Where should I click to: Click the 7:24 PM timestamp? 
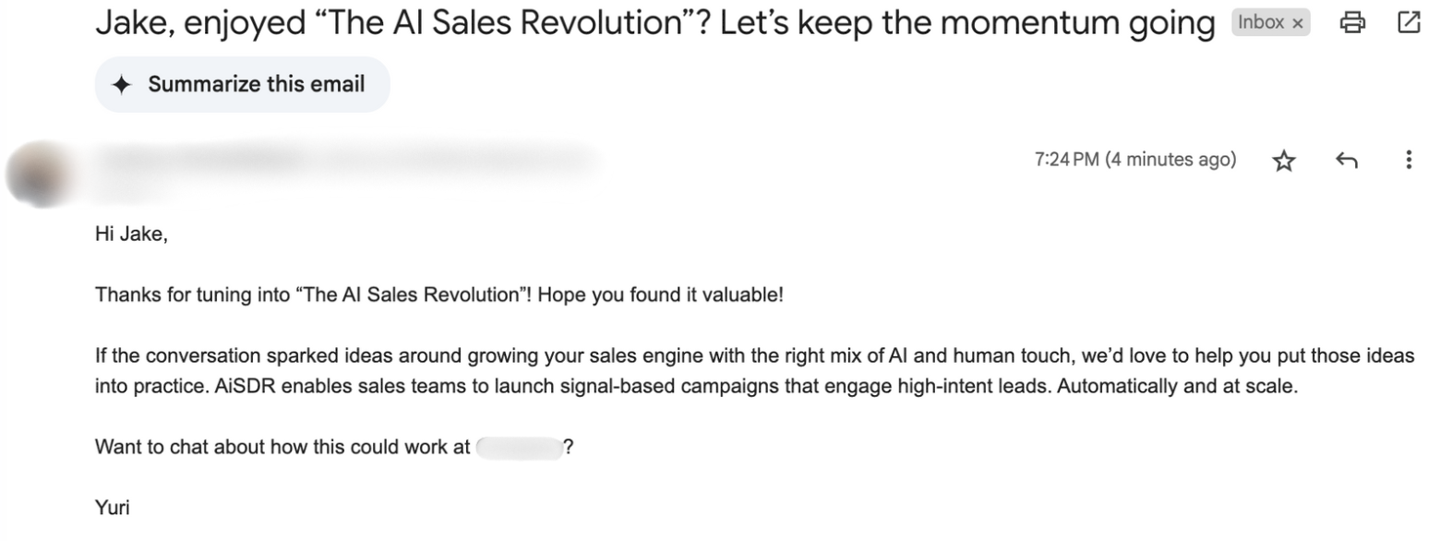coord(1067,160)
